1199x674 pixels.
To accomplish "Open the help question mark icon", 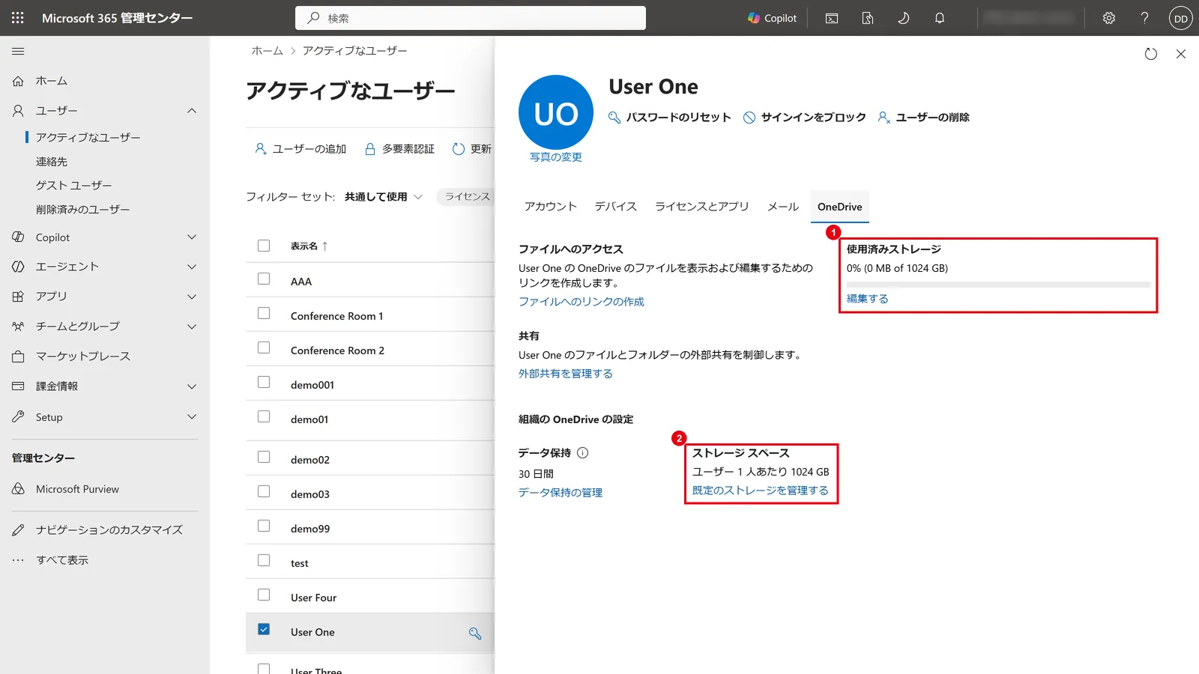I will click(1144, 18).
